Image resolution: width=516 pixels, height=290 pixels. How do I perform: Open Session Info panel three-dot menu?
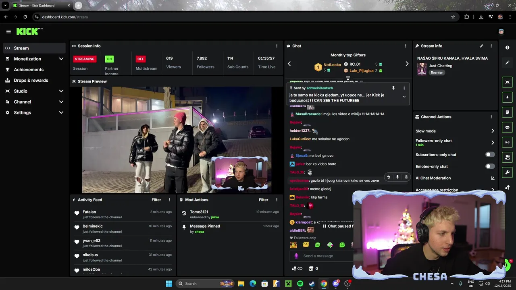pyautogui.click(x=277, y=46)
